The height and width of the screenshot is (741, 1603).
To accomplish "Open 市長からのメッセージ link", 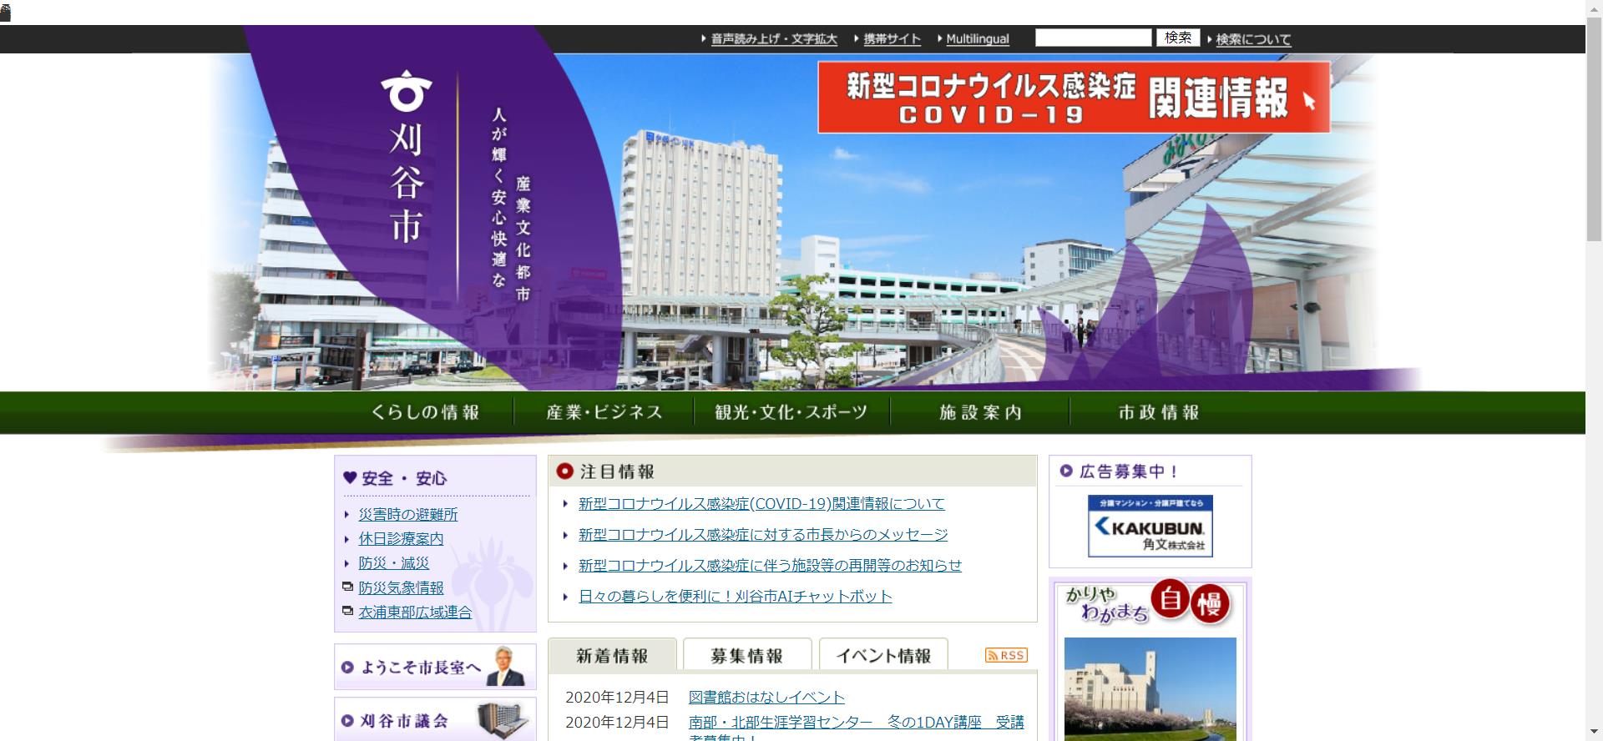I will (x=763, y=535).
